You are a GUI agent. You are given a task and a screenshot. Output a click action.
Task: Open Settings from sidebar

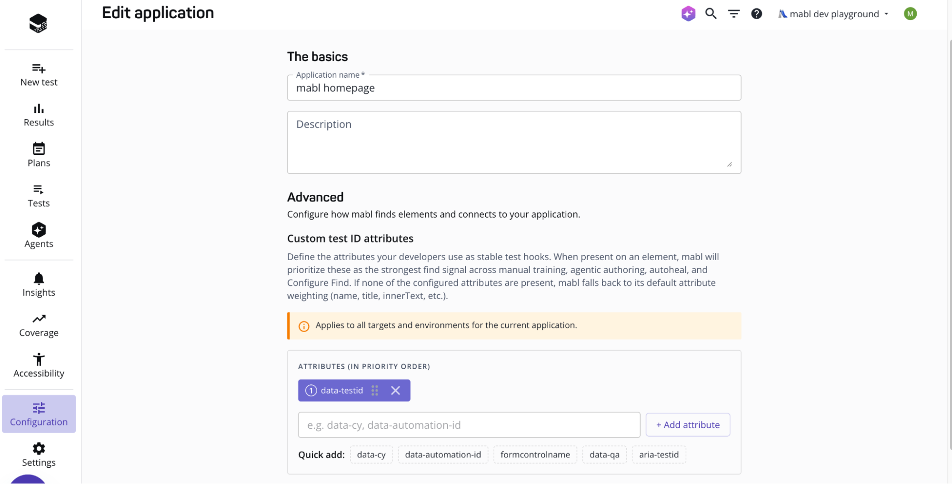pos(39,455)
